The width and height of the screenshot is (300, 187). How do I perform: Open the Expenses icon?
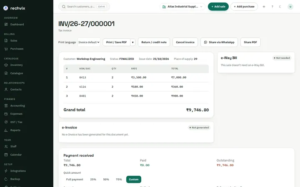(x=6, y=114)
